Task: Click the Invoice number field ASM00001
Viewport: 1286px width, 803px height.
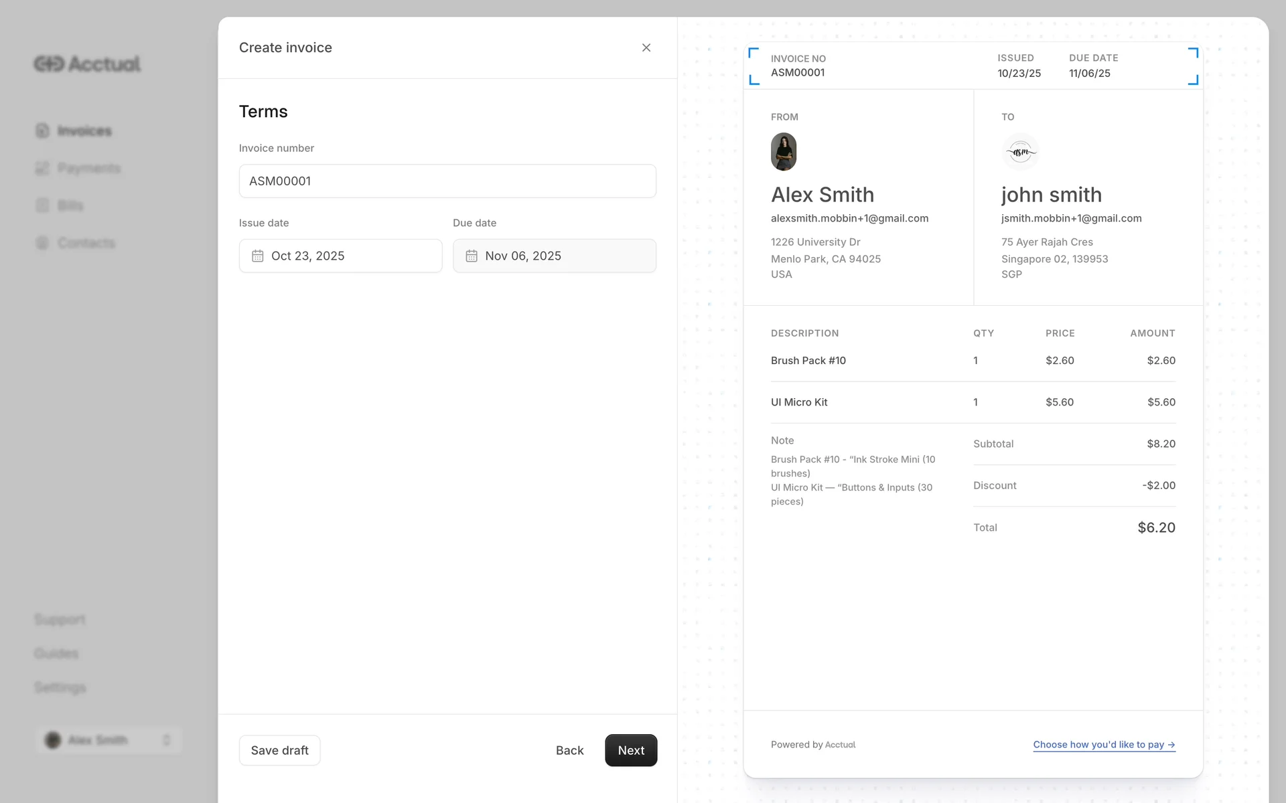Action: [x=447, y=181]
